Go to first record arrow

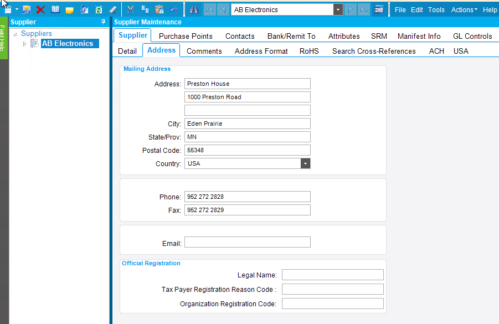pos(209,9)
